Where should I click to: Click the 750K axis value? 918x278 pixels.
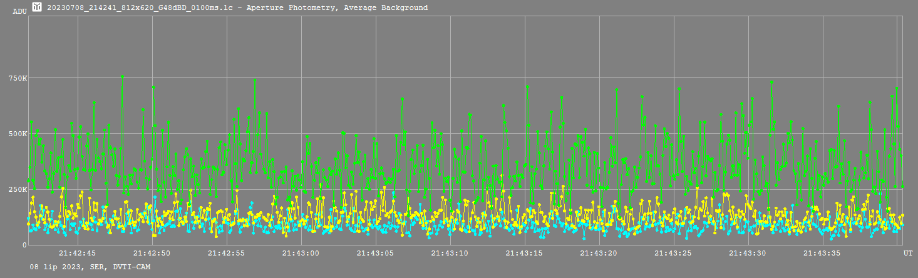[17, 78]
